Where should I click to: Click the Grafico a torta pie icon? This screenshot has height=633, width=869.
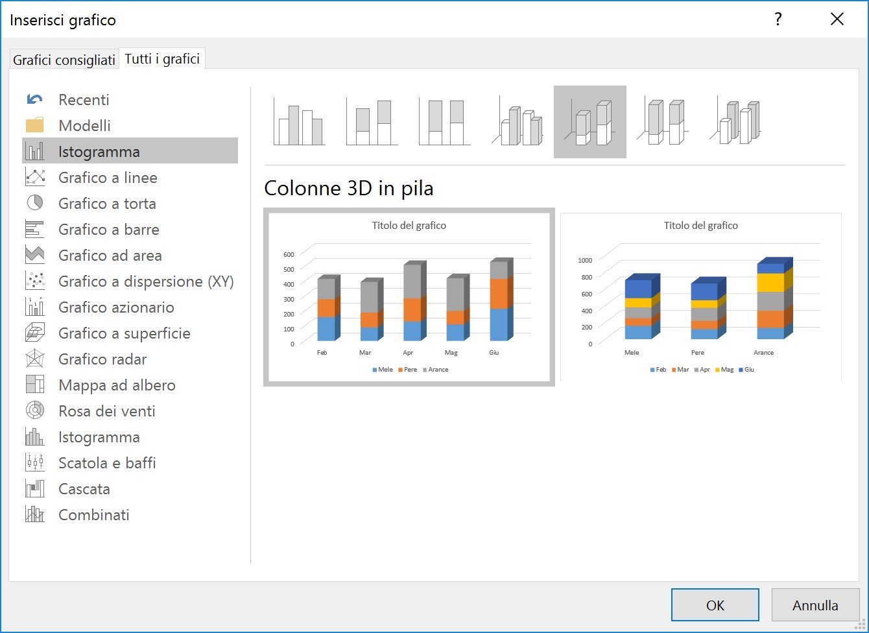34,202
